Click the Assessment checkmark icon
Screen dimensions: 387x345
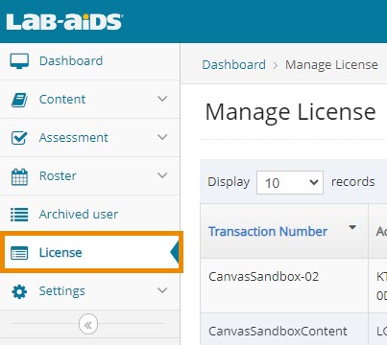click(x=19, y=138)
